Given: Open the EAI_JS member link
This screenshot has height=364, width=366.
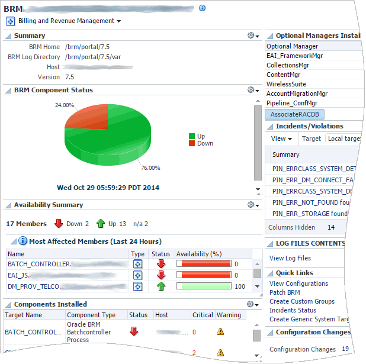Looking at the screenshot, I should click(18, 275).
